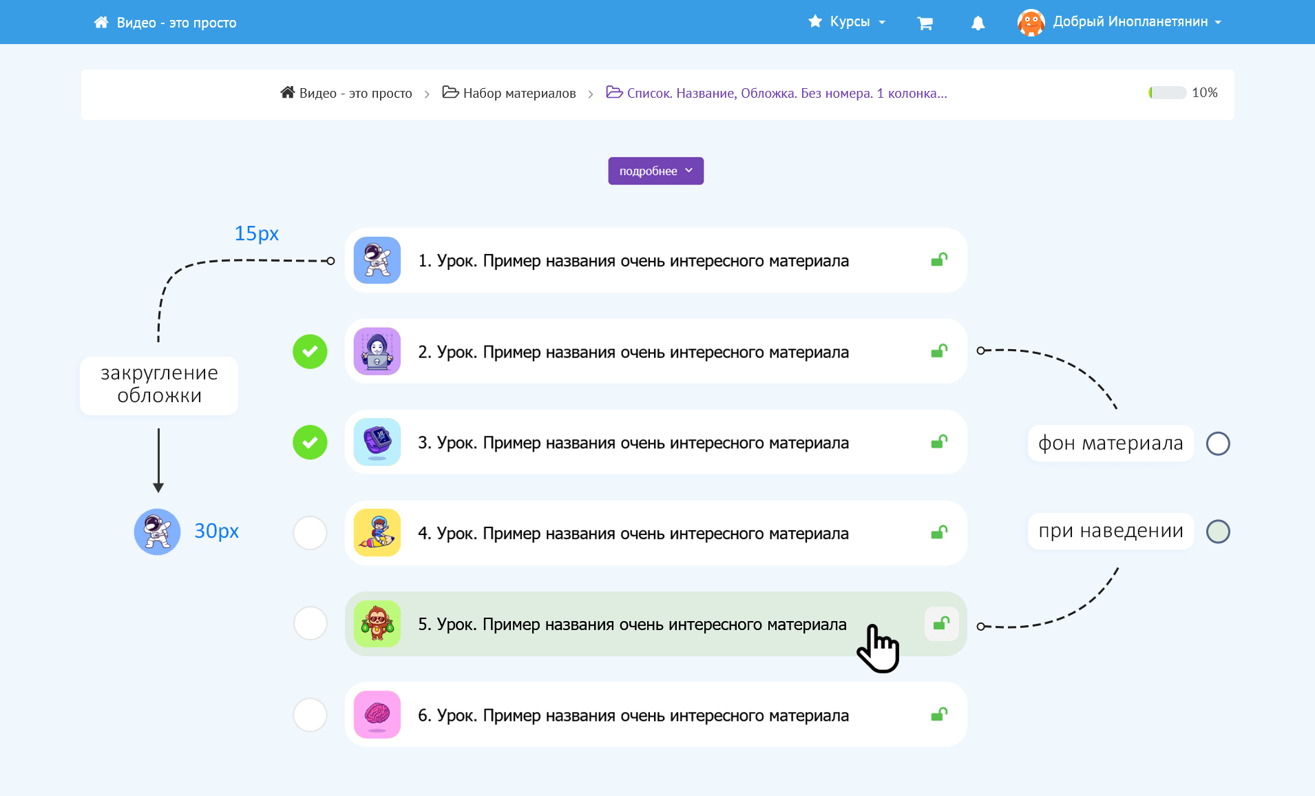Go to «Набор материалов» breadcrumb

tap(518, 93)
